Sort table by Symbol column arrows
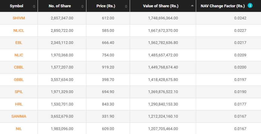The height and width of the screenshot is (134, 261). tap(34, 6)
